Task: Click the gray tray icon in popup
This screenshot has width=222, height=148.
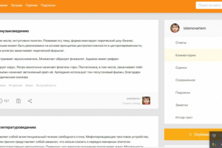Action: coord(214,136)
